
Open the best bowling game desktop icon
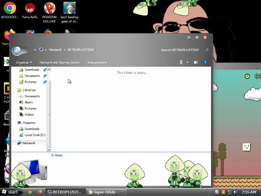click(x=69, y=13)
